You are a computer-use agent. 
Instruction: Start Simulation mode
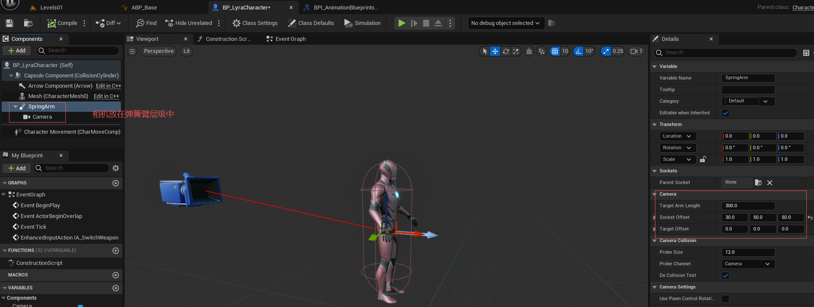tap(362, 23)
